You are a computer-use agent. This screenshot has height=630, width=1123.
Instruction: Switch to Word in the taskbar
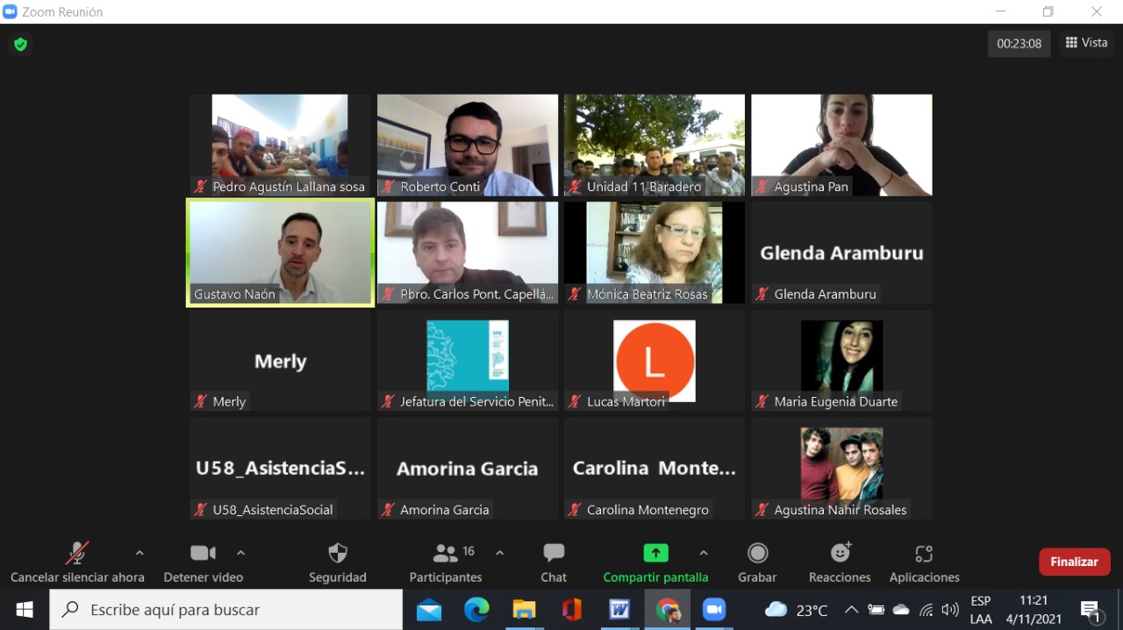tap(619, 610)
